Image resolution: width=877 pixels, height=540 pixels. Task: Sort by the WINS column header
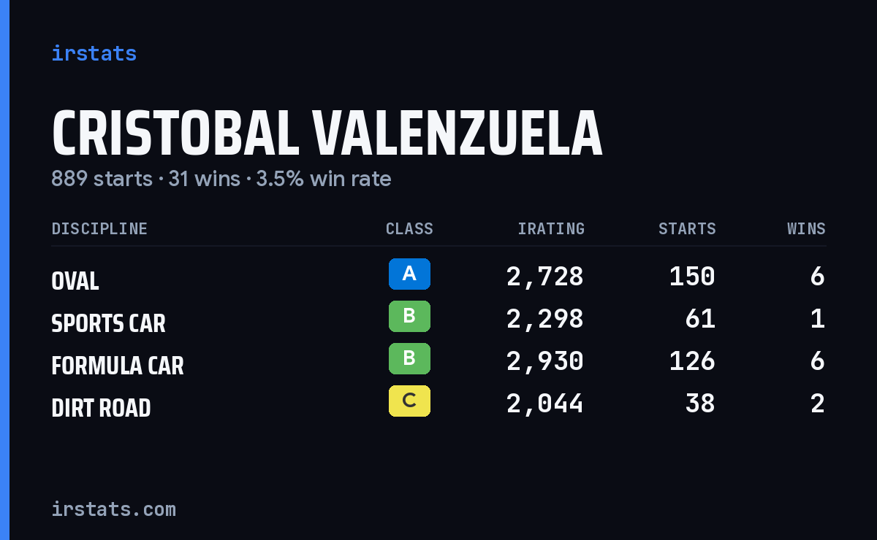click(x=806, y=229)
